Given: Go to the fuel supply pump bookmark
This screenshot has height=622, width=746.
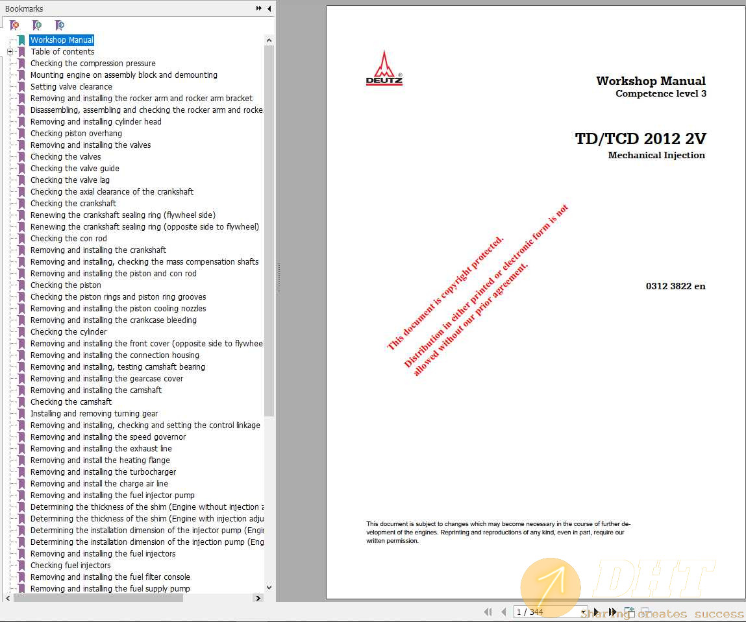Looking at the screenshot, I should pos(110,589).
